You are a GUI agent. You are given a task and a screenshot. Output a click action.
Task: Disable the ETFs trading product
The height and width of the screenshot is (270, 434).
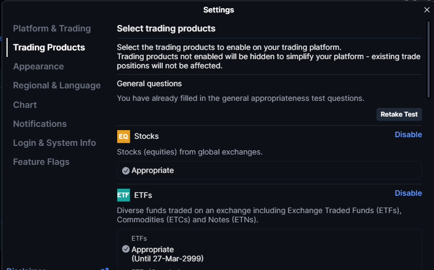[408, 193]
